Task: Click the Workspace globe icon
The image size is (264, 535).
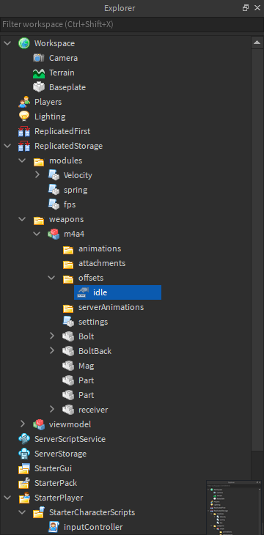Action: click(24, 43)
